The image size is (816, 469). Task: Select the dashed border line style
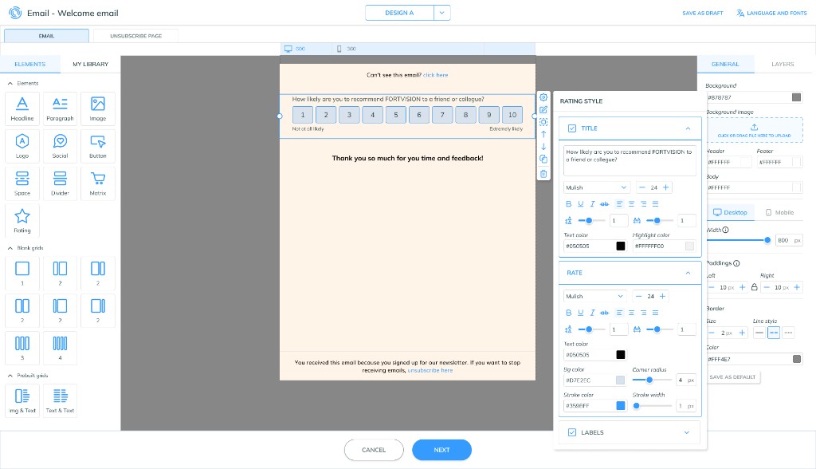[x=774, y=333]
